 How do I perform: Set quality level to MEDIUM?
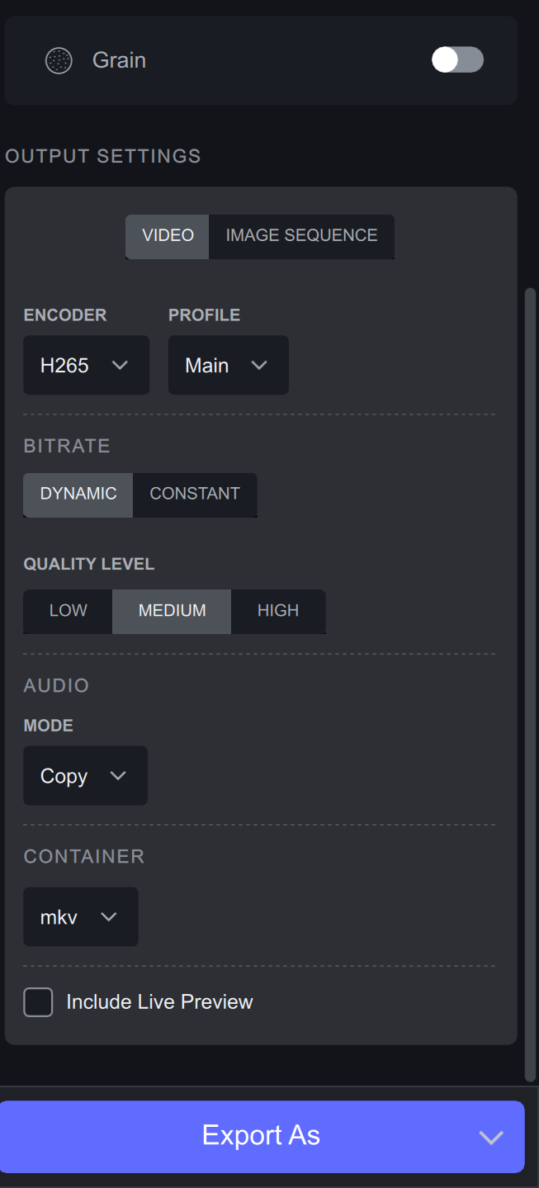(x=172, y=612)
